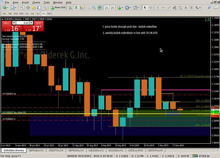This screenshot has height=158, width=220.
Task: Click the 0.01 lot volume field
Action: point(23,23)
